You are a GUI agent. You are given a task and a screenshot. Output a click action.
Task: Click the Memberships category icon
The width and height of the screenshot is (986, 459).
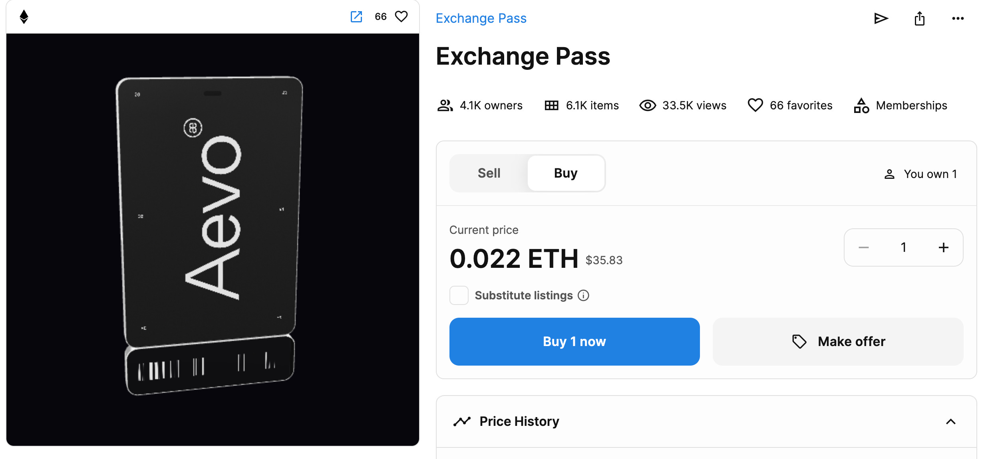[861, 105]
